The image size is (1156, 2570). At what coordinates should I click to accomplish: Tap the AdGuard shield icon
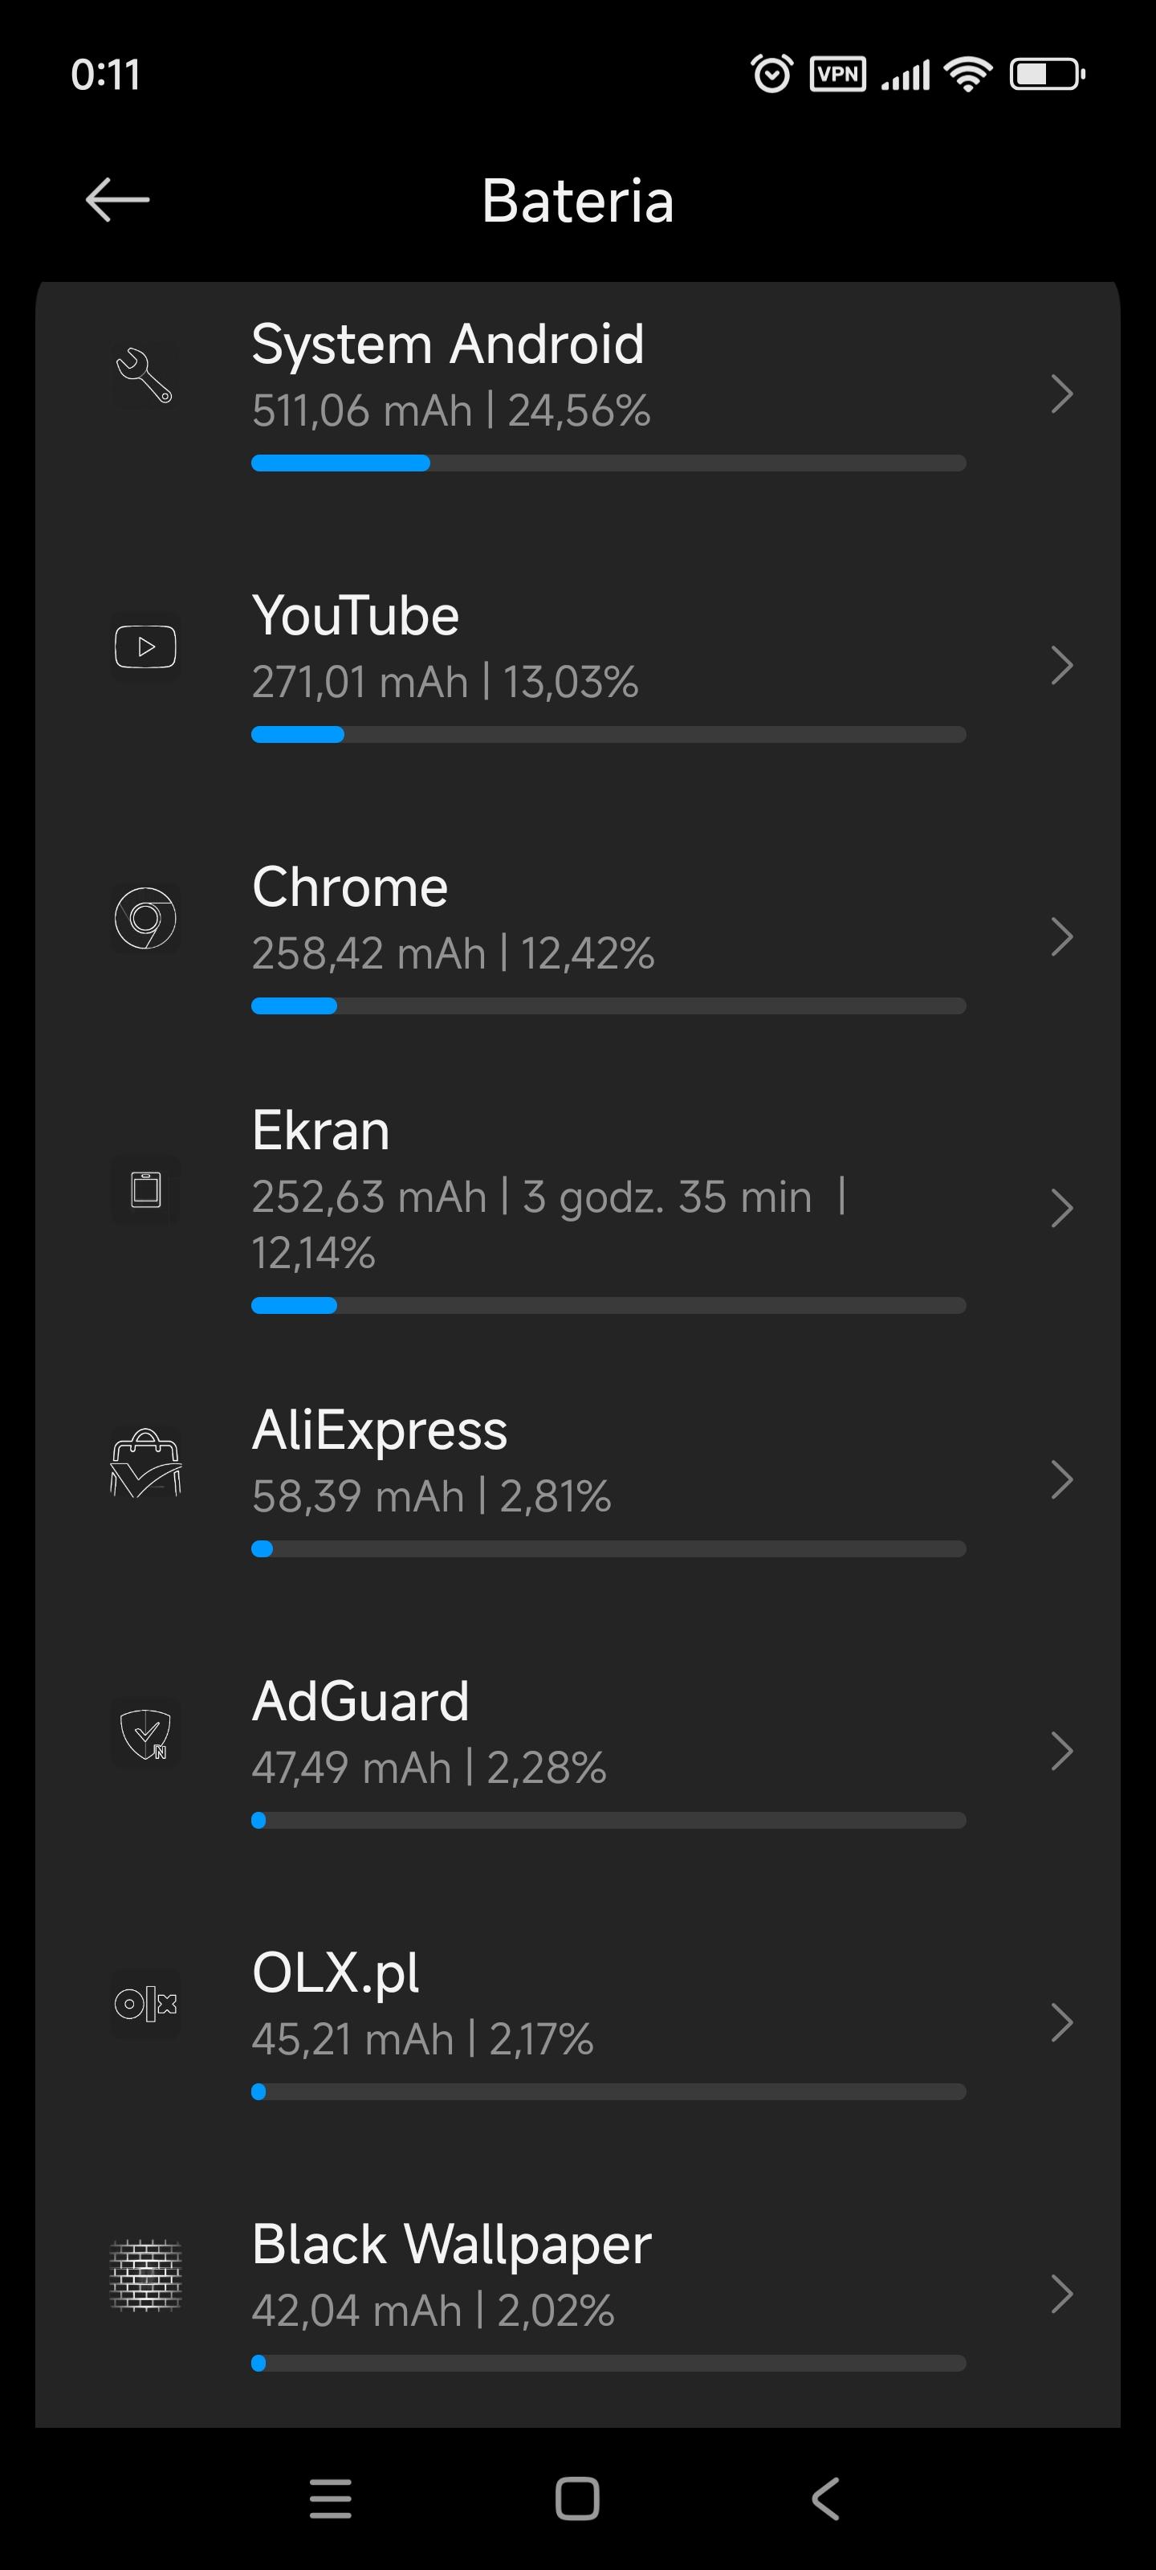point(145,1734)
